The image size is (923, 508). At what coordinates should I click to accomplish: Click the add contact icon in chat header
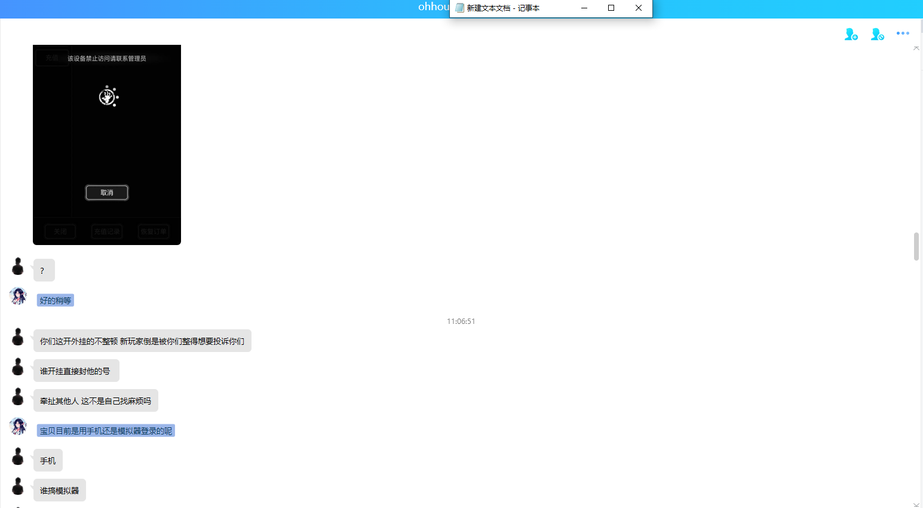coord(851,34)
